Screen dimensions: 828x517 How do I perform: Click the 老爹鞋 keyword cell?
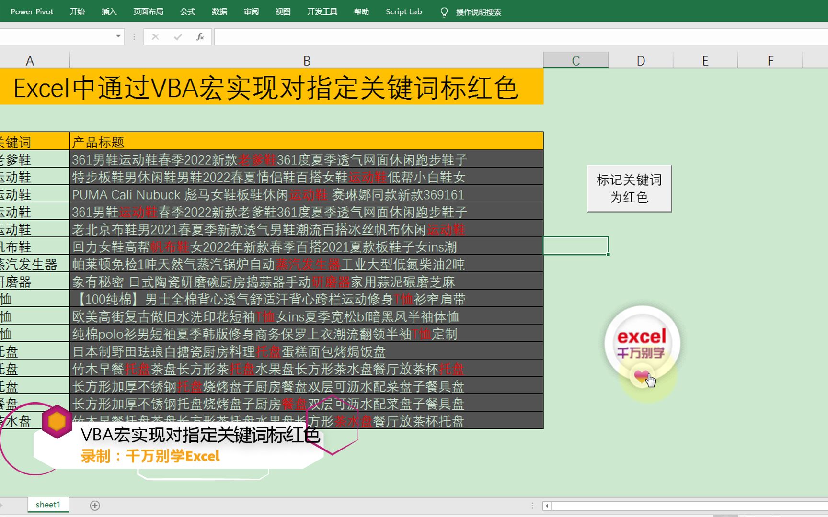point(34,159)
